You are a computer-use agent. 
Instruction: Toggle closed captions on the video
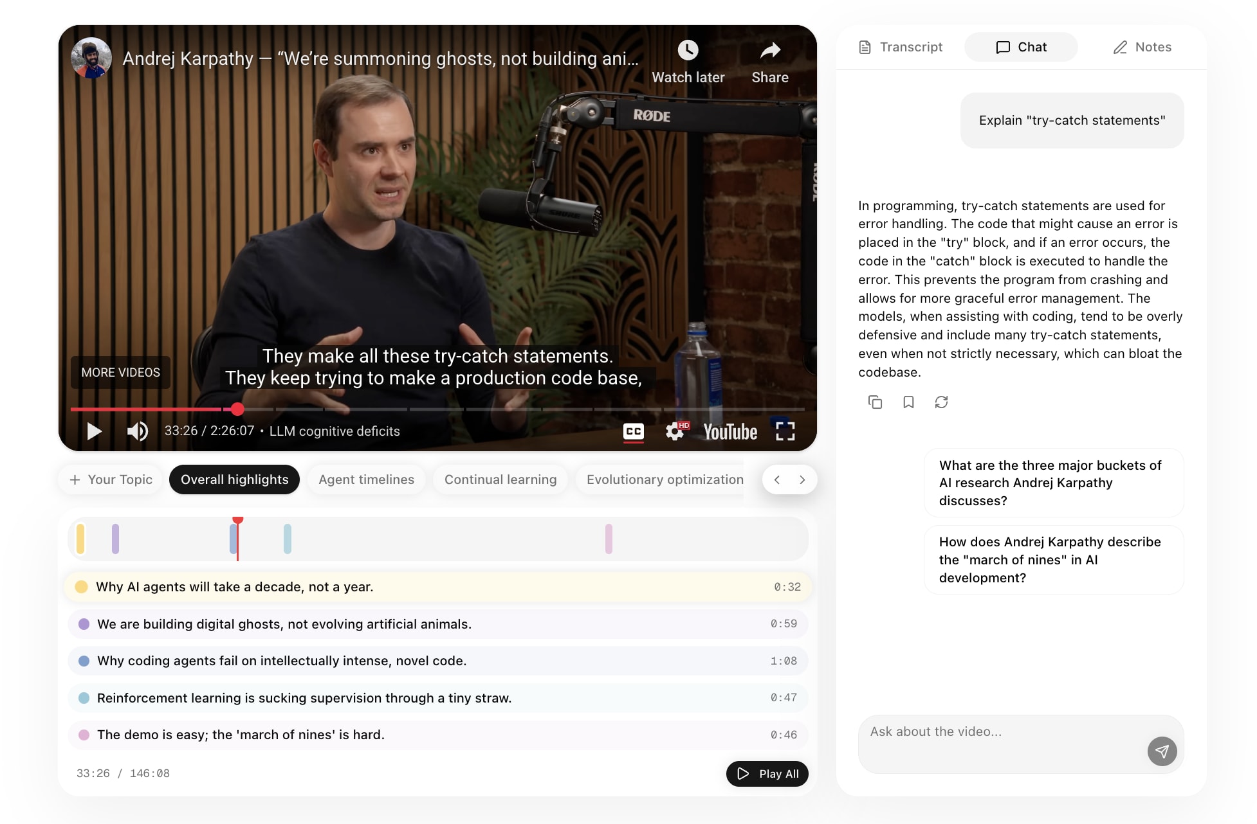(633, 431)
